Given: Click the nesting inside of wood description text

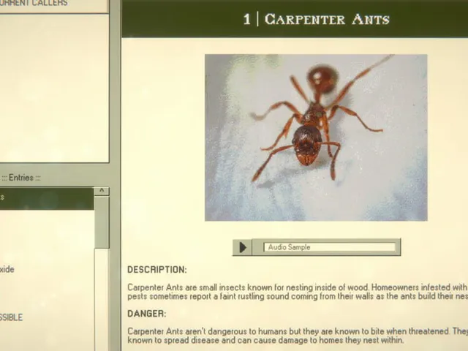Looking at the screenshot, I should 298,292.
